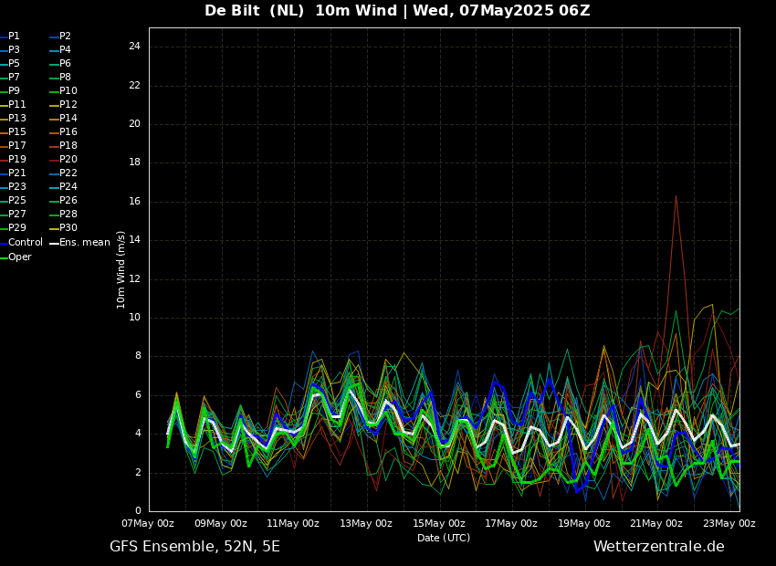Click the P10 legend line swatch

[53, 91]
